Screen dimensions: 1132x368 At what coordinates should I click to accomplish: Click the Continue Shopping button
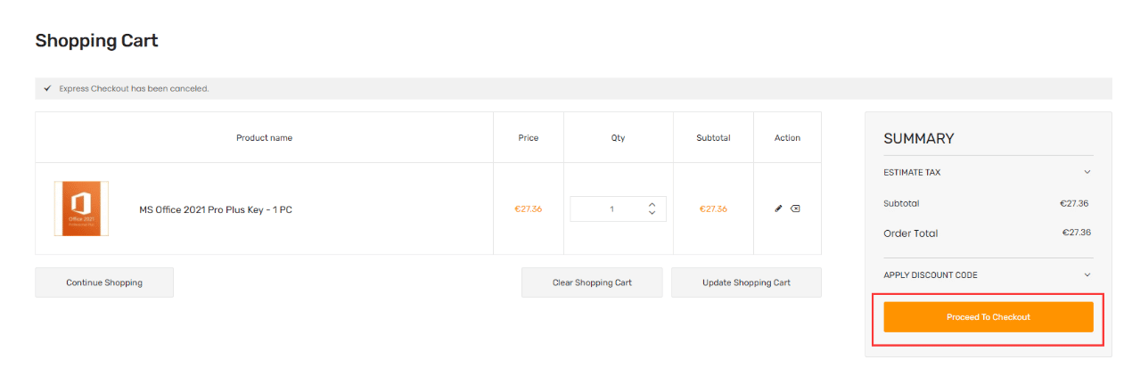[x=104, y=282]
